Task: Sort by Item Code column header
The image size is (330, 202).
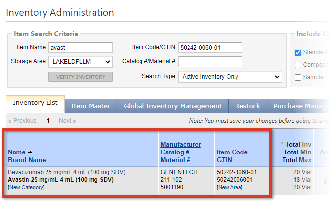Action: pos(232,152)
